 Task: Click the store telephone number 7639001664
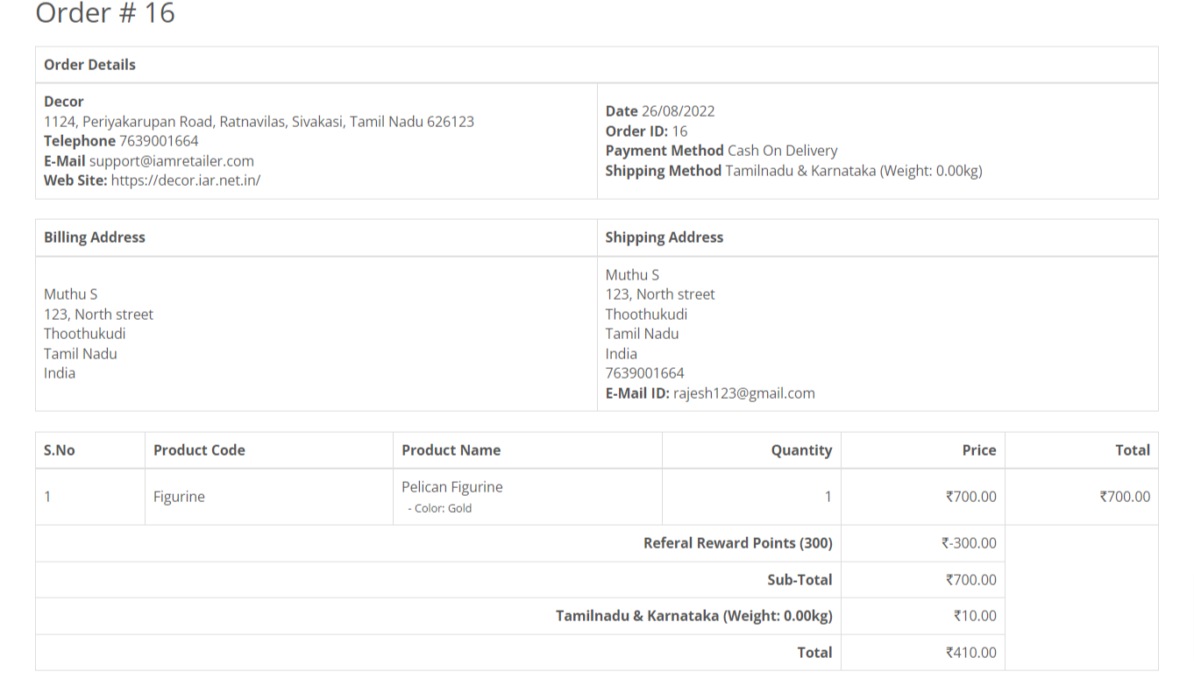(x=159, y=141)
